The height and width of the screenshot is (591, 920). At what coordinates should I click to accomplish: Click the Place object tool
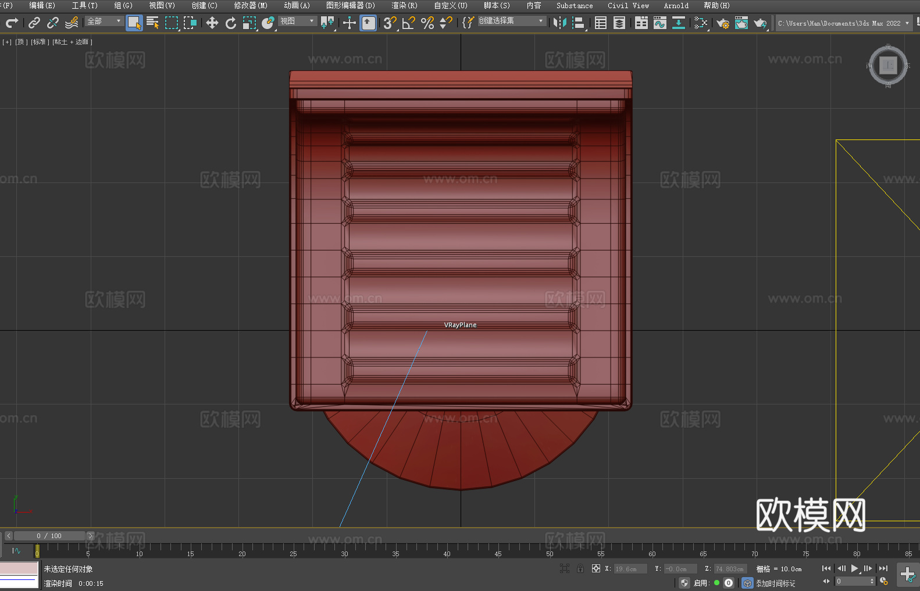268,23
